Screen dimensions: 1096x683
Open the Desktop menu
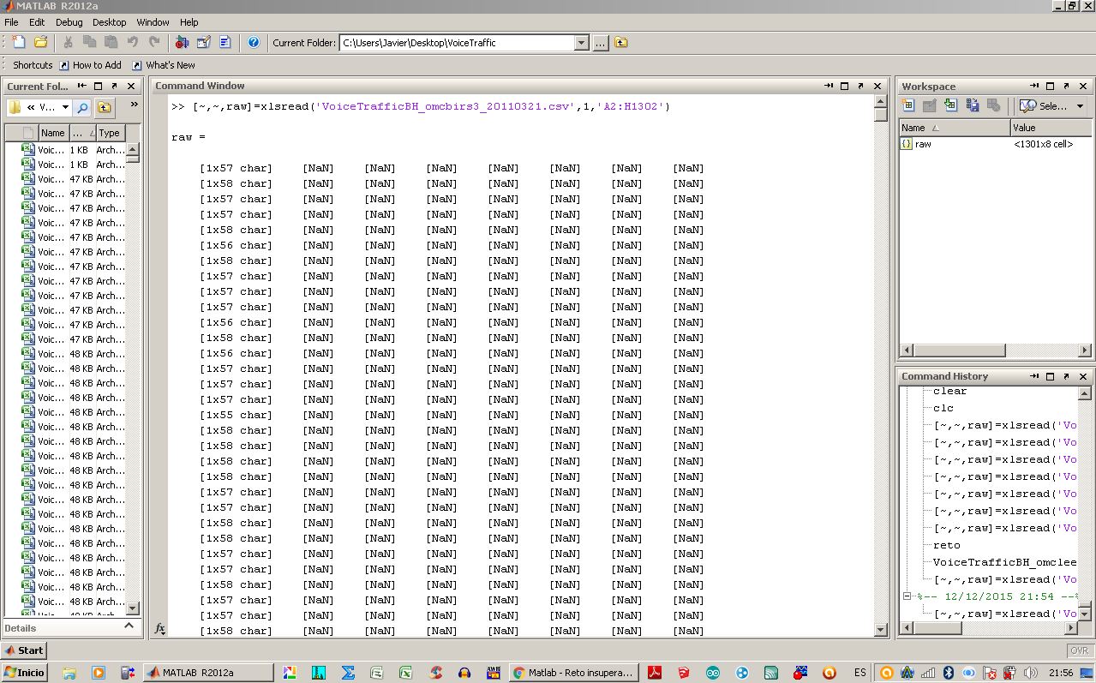pos(109,22)
